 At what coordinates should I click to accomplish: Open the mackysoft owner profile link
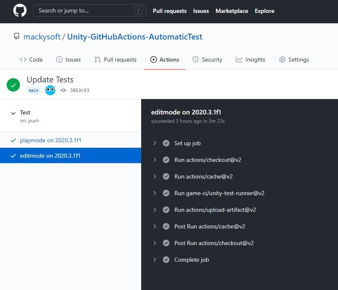click(x=42, y=37)
